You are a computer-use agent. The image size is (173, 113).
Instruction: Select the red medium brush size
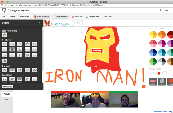coord(159,73)
